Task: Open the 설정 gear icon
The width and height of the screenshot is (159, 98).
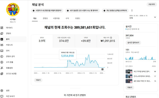Action: pos(2,91)
